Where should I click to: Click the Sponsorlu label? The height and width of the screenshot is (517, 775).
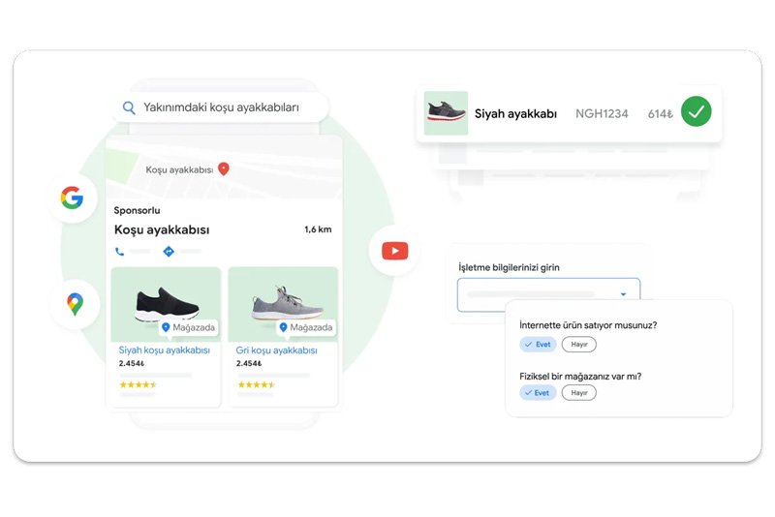point(137,210)
